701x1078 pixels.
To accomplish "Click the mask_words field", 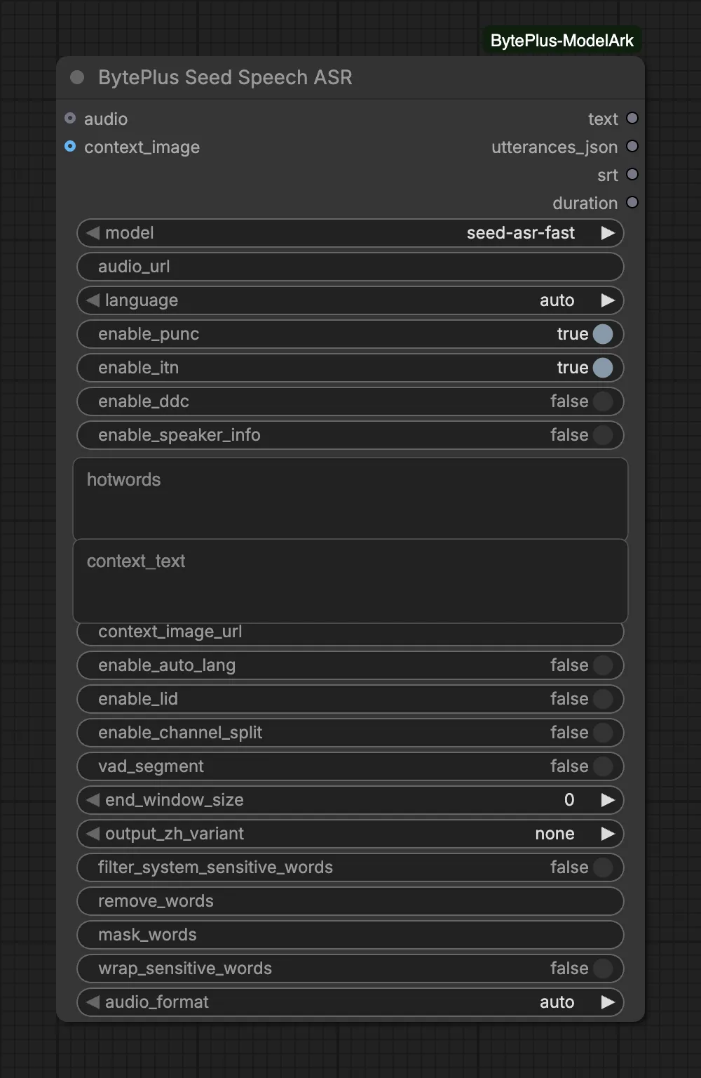I will pyautogui.click(x=350, y=935).
